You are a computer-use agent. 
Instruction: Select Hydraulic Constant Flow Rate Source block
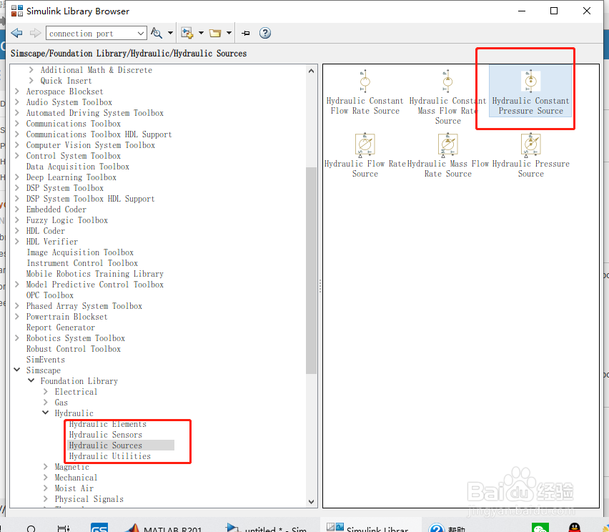[x=365, y=93]
